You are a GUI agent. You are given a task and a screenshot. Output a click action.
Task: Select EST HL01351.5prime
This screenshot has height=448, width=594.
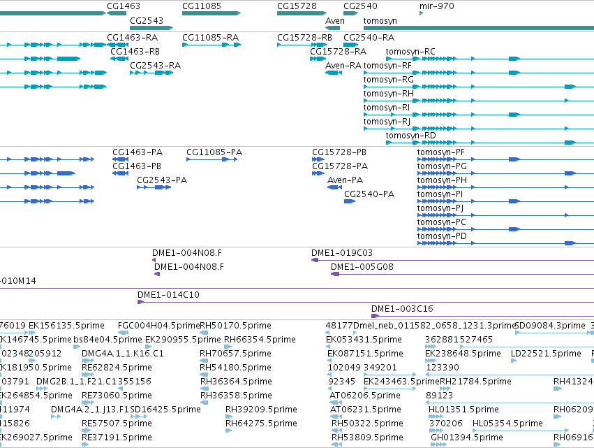pos(463,410)
